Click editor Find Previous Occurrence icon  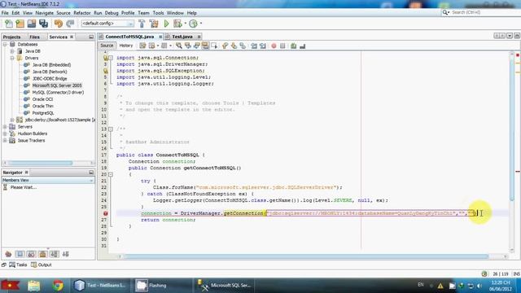tap(188, 46)
